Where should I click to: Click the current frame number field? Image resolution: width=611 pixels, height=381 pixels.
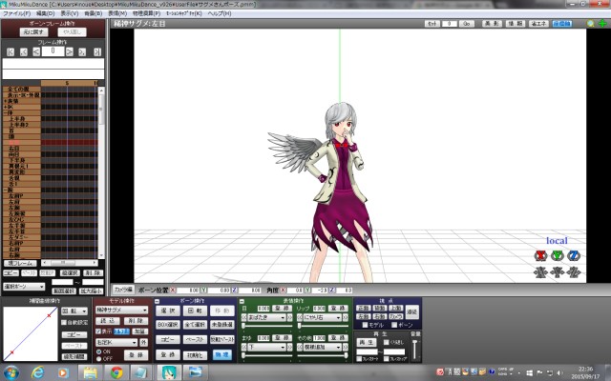click(x=53, y=51)
